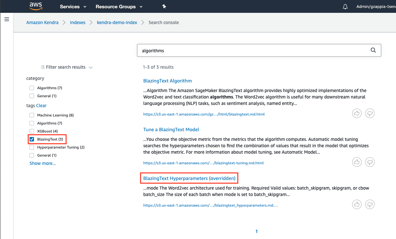396x239 pixels.
Task: Check the XGBoost (4) tag
Action: pyautogui.click(x=32, y=131)
